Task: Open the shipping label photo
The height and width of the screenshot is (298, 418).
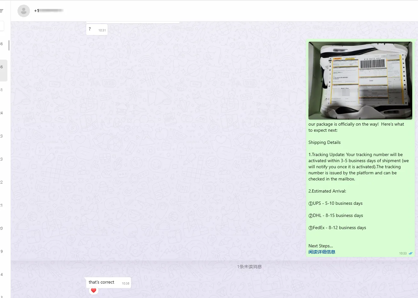Action: [x=360, y=80]
